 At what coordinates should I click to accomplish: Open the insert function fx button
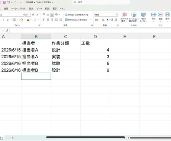click(7, 30)
